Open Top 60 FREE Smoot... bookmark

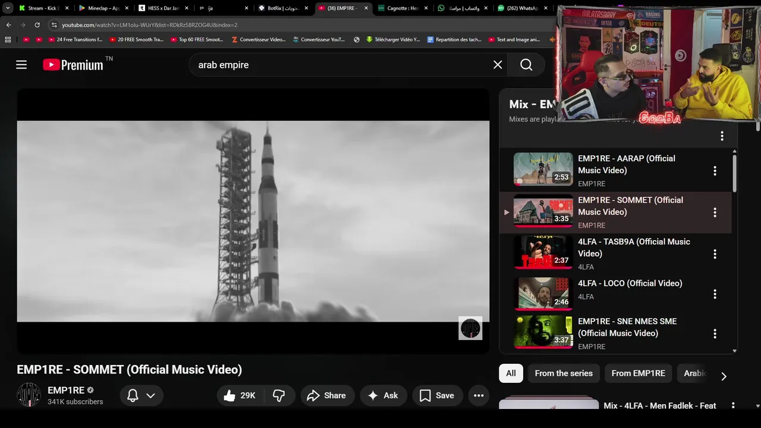click(197, 40)
